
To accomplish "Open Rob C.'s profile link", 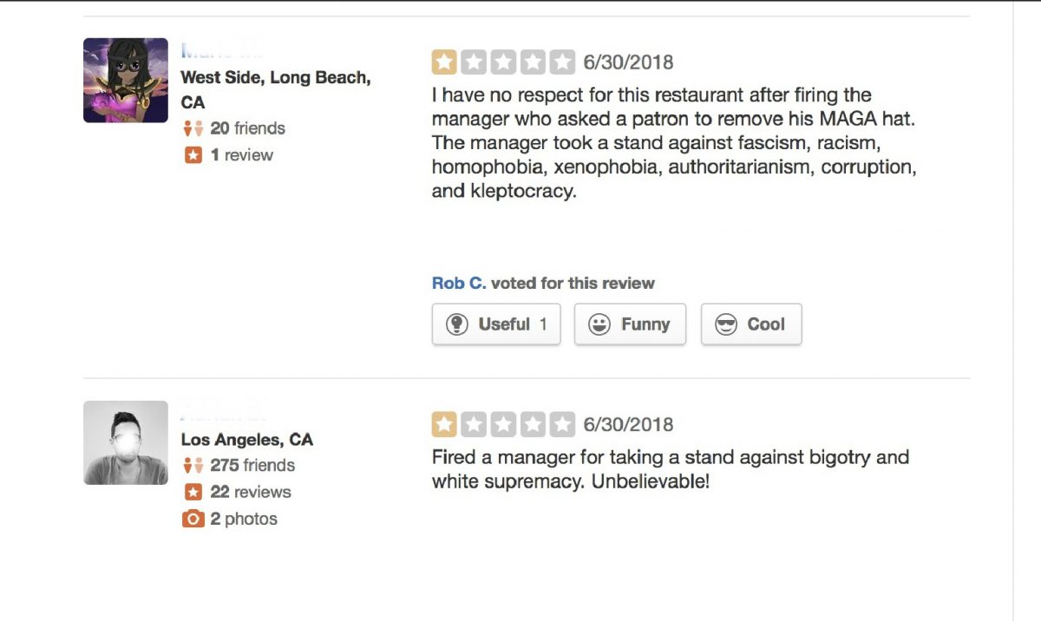I will tap(459, 284).
